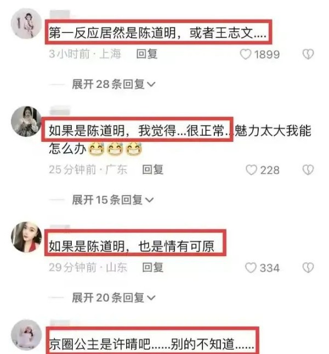The height and width of the screenshot is (354, 329).
Task: Open first commenter's avatar profile
Action: 26,24
